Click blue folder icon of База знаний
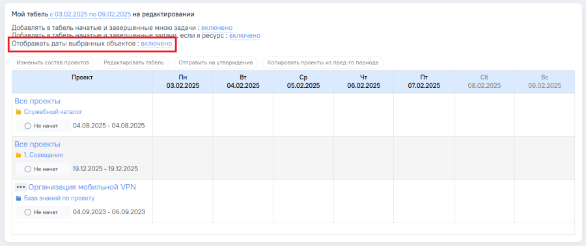This screenshot has width=586, height=246. point(18,198)
